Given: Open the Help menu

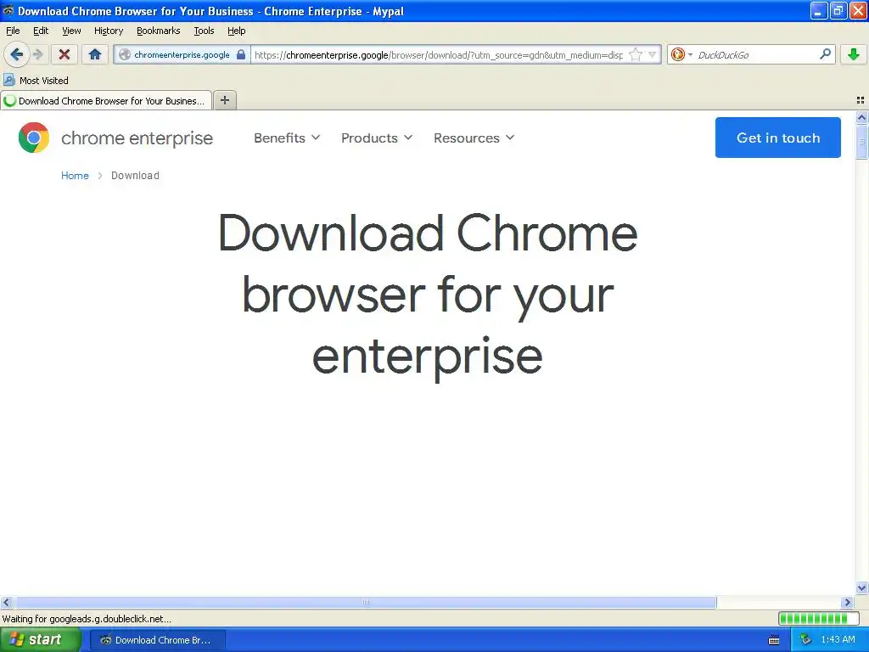Looking at the screenshot, I should click(237, 31).
